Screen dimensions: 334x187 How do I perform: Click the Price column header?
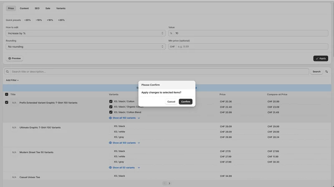[223, 95]
